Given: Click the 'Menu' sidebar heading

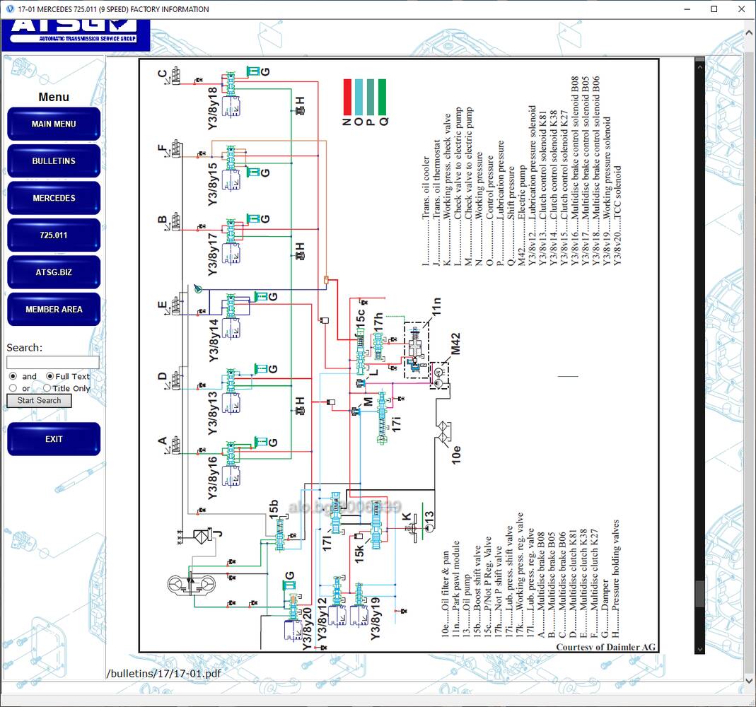Looking at the screenshot, I should point(54,97).
